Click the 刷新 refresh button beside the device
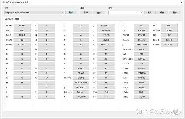 71,12
